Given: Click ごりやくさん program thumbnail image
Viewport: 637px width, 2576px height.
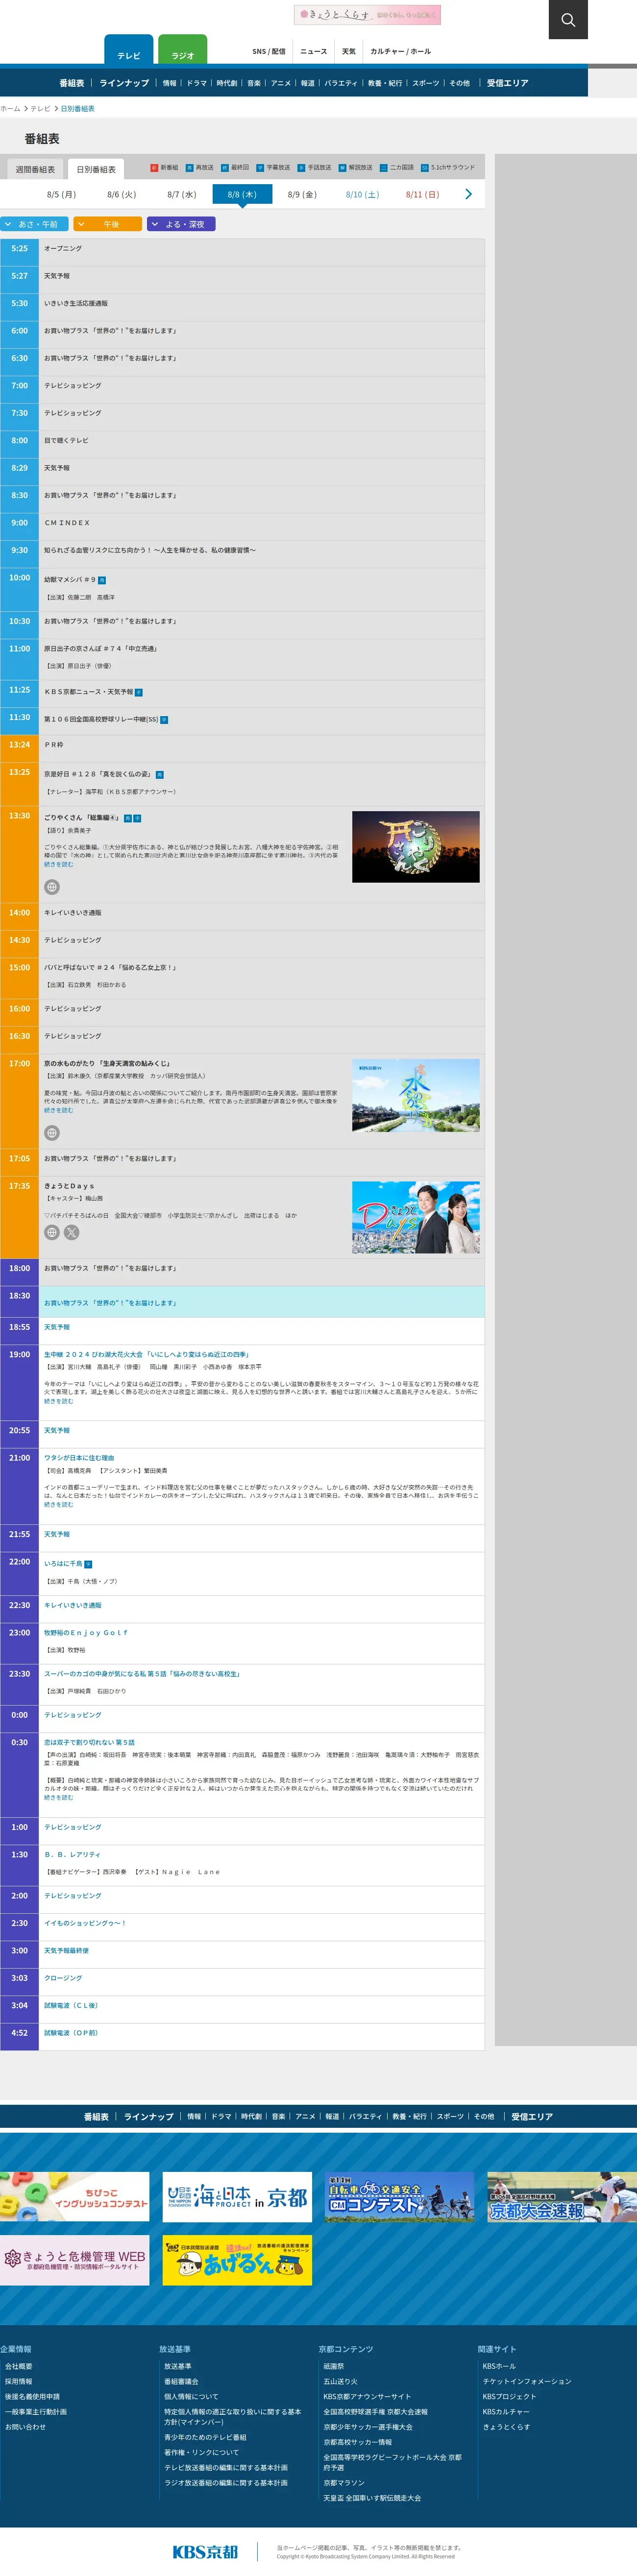Looking at the screenshot, I should pos(416,848).
